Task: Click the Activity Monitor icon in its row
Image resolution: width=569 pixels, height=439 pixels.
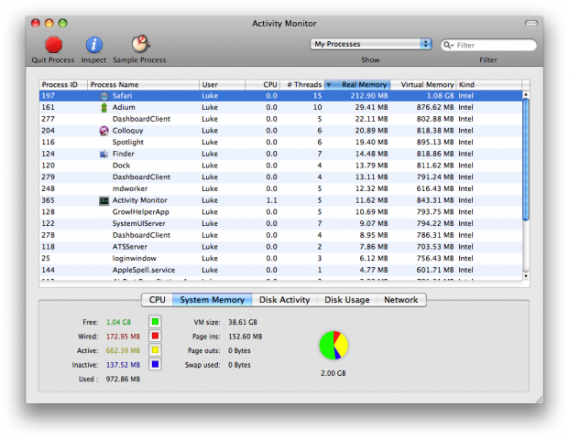Action: 104,200
